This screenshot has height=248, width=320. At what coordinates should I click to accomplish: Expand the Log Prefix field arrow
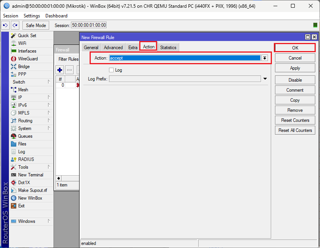click(265, 79)
